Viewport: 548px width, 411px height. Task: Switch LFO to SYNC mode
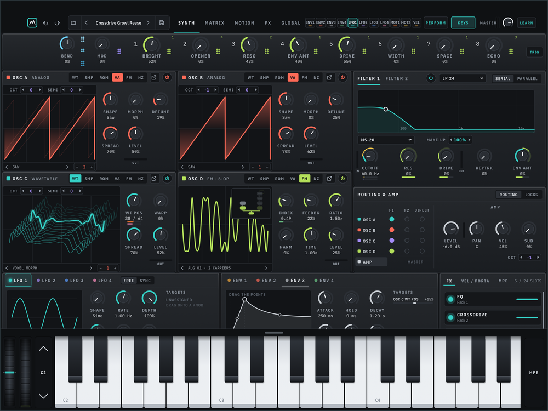tap(145, 281)
